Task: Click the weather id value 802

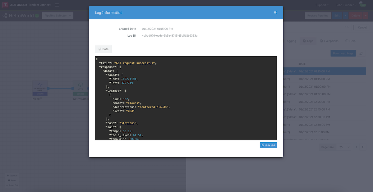Action: 125,99
